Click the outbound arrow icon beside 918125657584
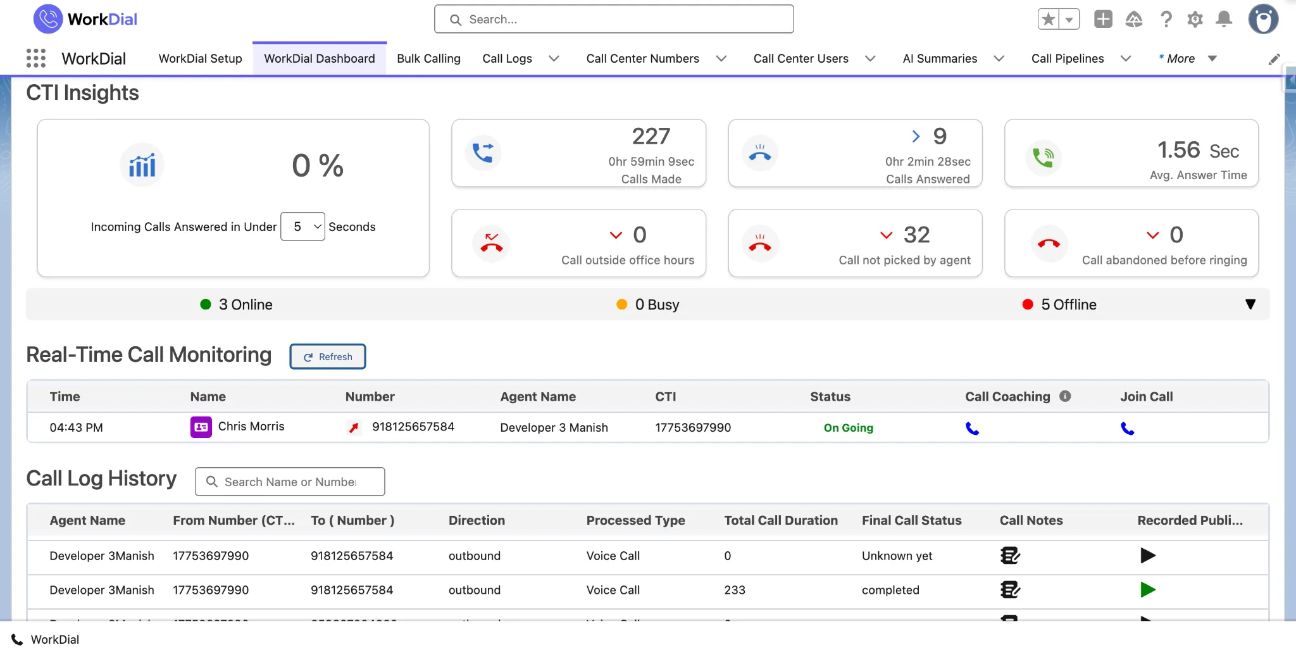Image resolution: width=1296 pixels, height=657 pixels. click(x=354, y=428)
